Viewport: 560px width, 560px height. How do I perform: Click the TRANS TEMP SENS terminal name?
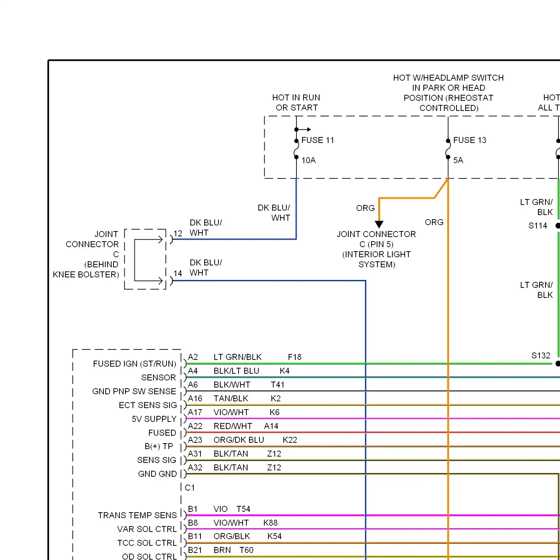point(137,515)
